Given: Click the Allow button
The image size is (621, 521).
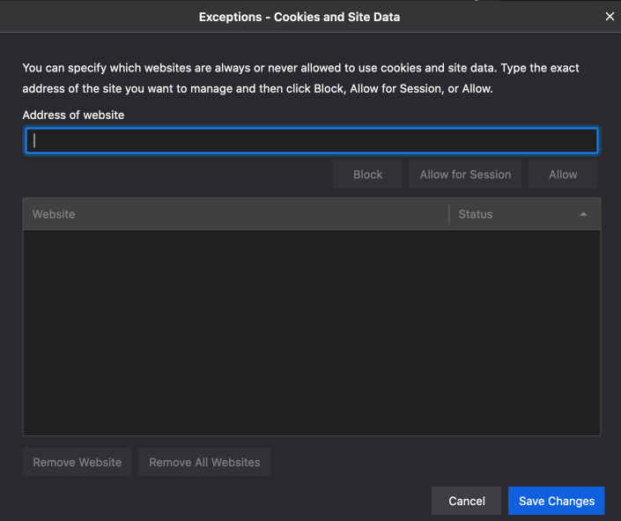Looking at the screenshot, I should 562,175.
